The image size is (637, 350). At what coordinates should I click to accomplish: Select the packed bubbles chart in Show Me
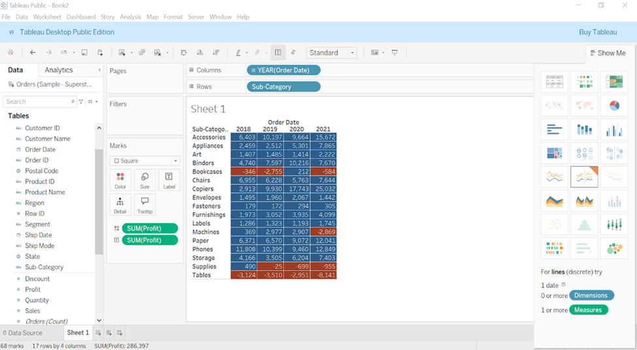pyautogui.click(x=614, y=248)
